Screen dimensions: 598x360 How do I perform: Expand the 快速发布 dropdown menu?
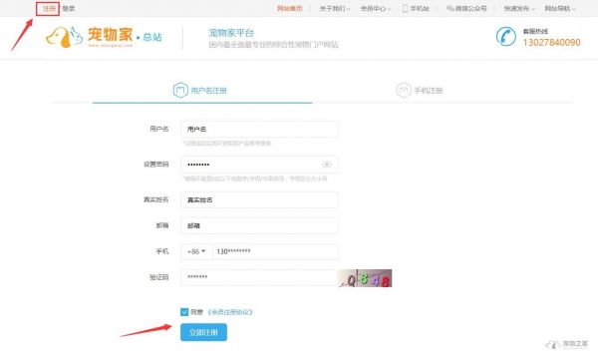(519, 8)
